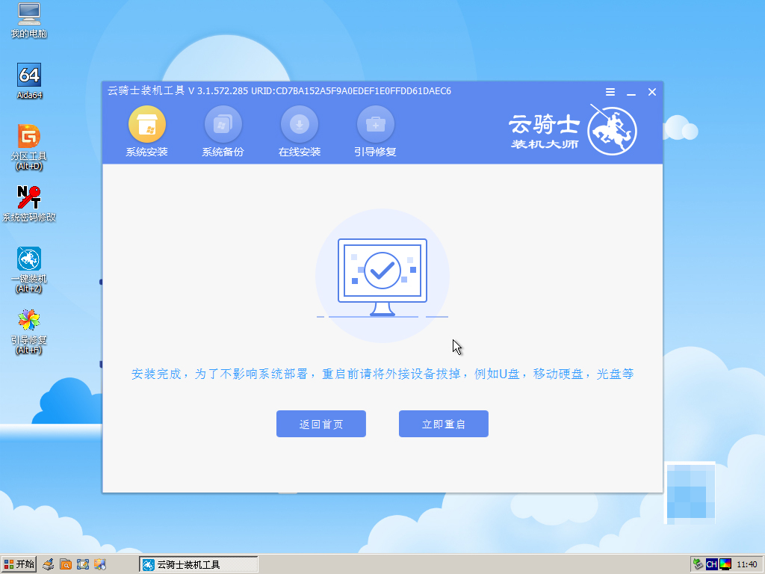Click the 云骑士 knight logo
The width and height of the screenshot is (765, 574).
click(x=612, y=130)
